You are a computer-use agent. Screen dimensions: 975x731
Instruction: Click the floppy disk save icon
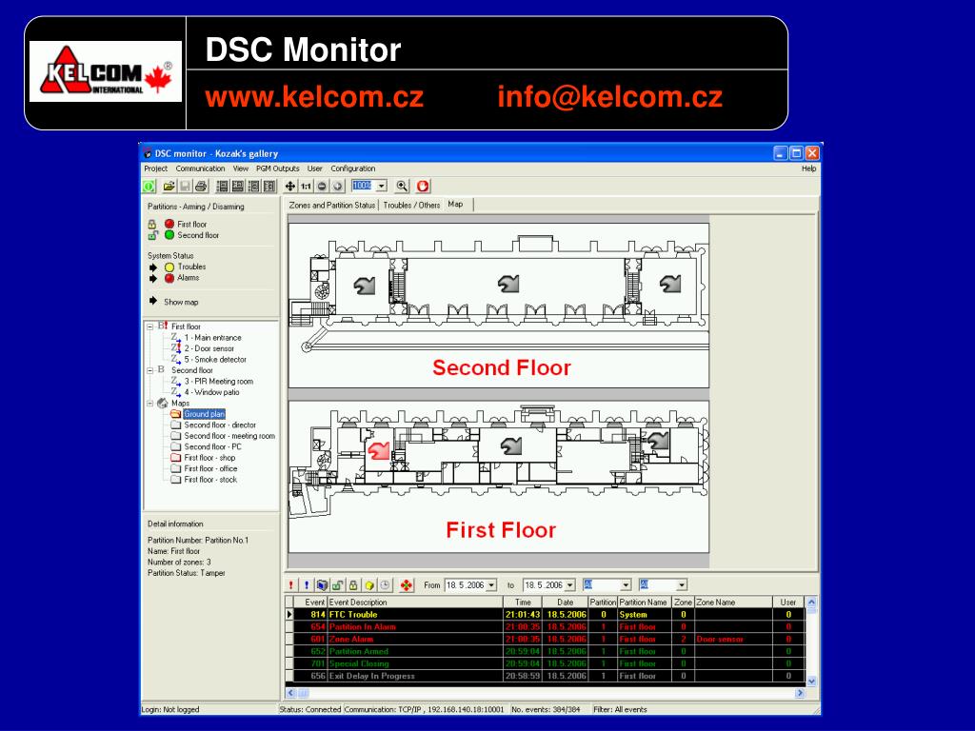tap(185, 186)
